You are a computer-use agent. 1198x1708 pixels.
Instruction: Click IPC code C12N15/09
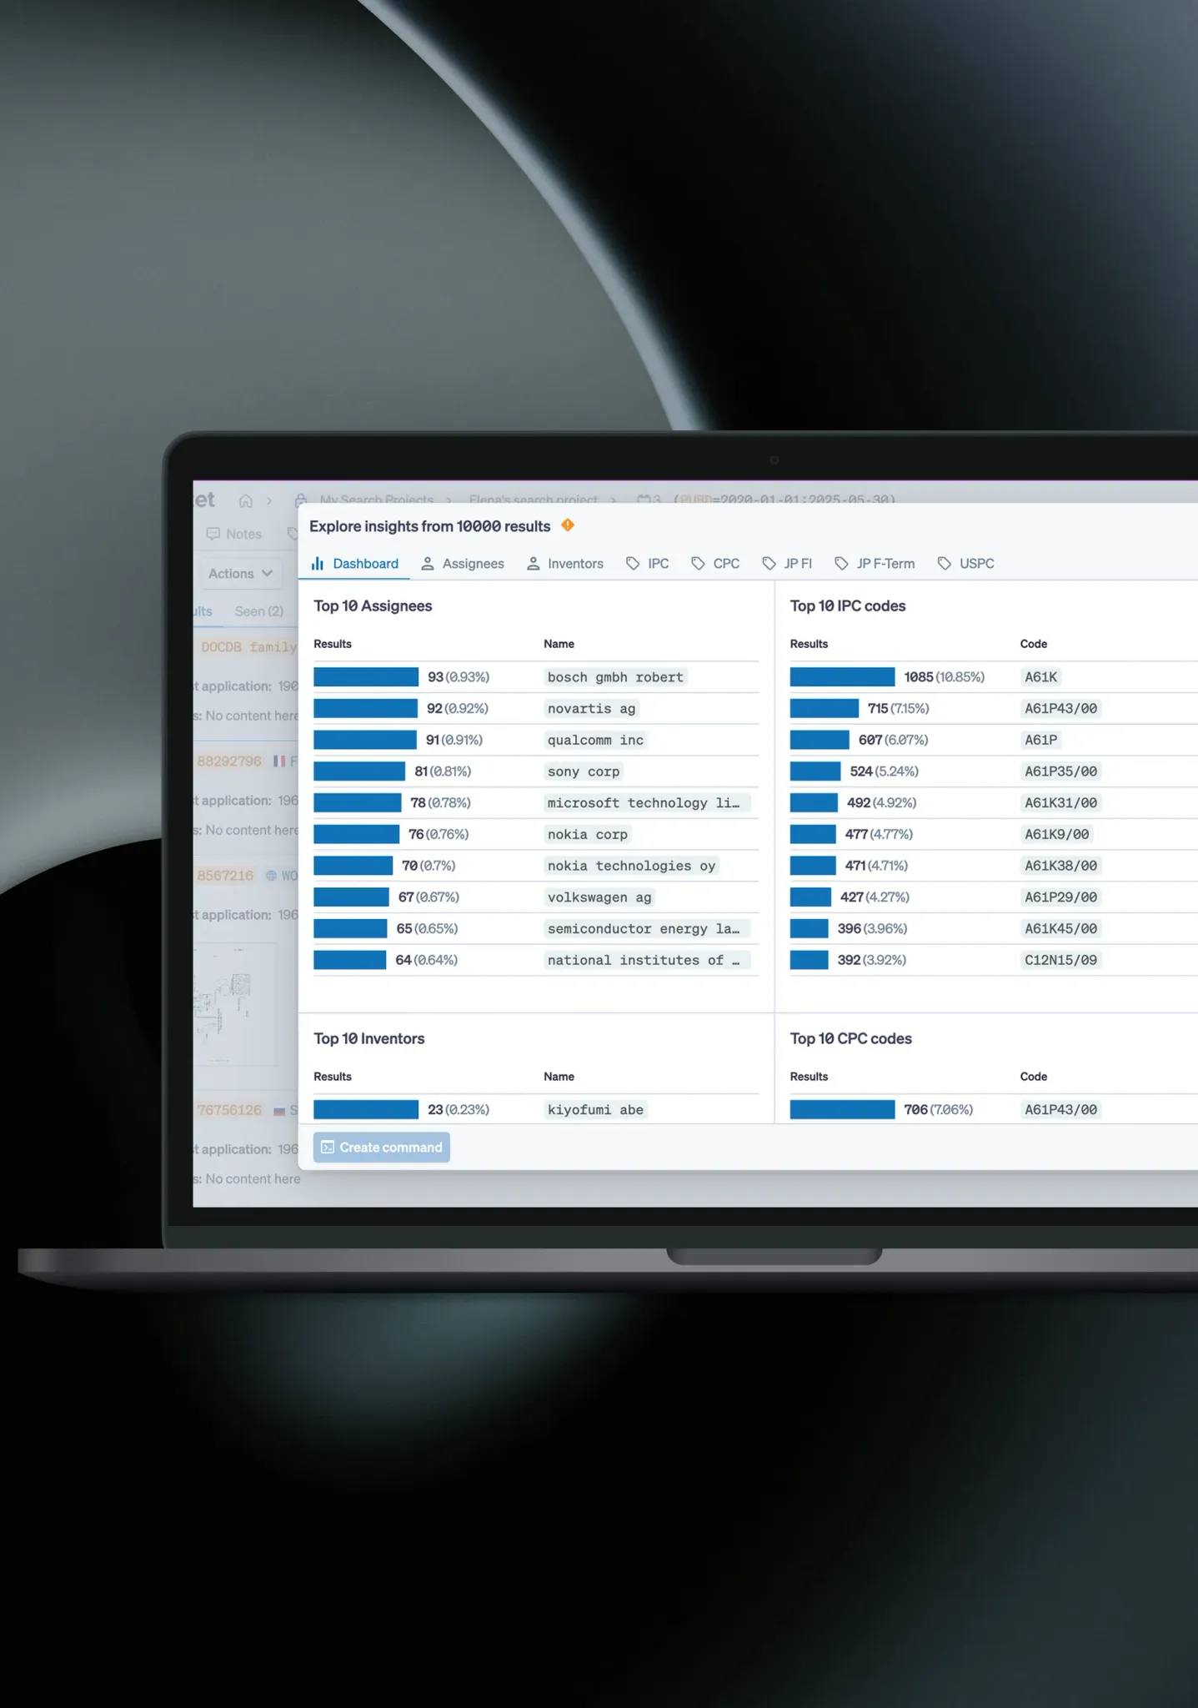coord(1060,961)
